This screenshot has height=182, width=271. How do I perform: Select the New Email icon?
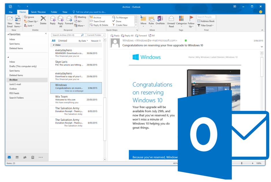pos(10,20)
